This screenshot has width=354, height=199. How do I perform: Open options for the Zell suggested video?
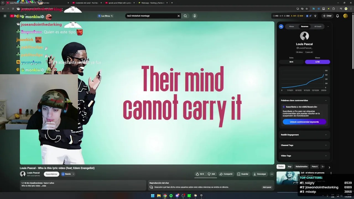pyautogui.click(x=331, y=173)
